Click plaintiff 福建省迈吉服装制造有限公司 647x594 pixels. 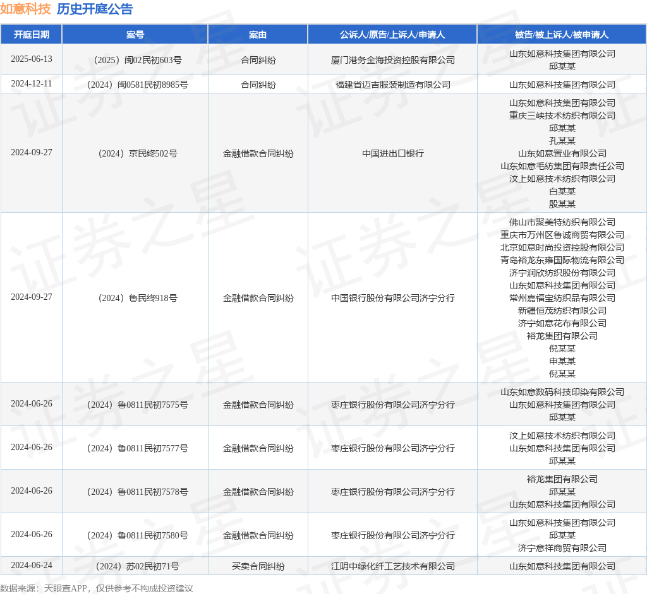pos(393,85)
